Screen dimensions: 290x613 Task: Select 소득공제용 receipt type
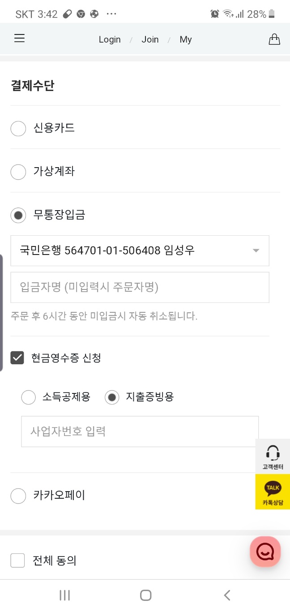29,397
